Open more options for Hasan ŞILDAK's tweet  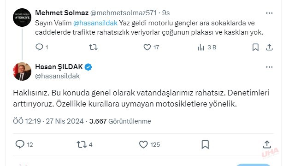click(x=269, y=67)
